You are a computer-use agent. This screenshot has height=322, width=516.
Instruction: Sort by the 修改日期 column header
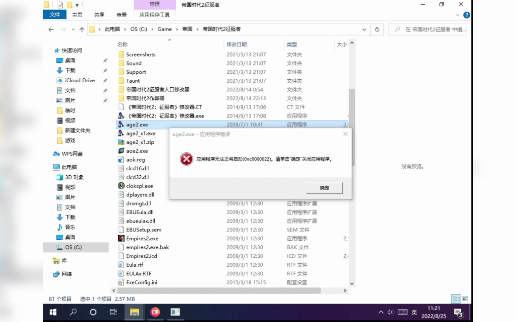pyautogui.click(x=236, y=44)
